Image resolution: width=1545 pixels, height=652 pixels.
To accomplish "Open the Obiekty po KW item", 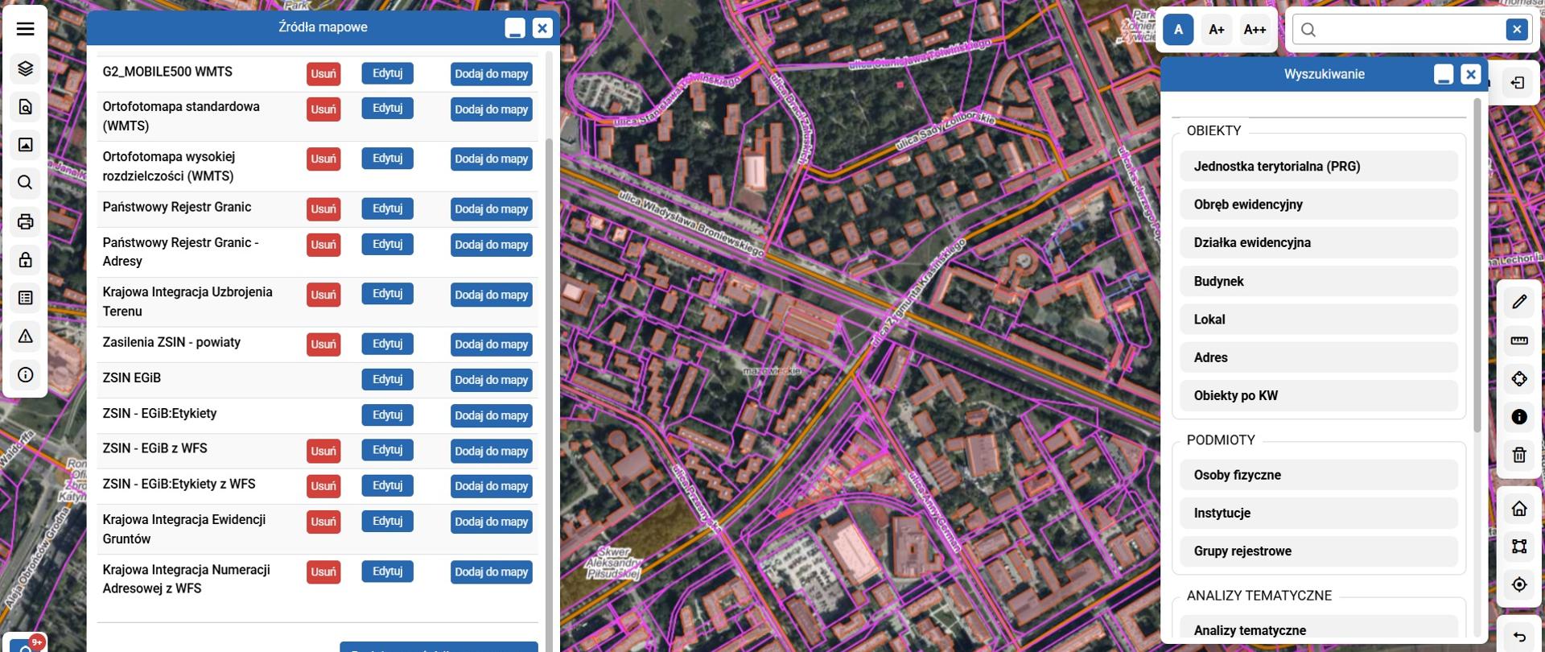I will point(1318,395).
